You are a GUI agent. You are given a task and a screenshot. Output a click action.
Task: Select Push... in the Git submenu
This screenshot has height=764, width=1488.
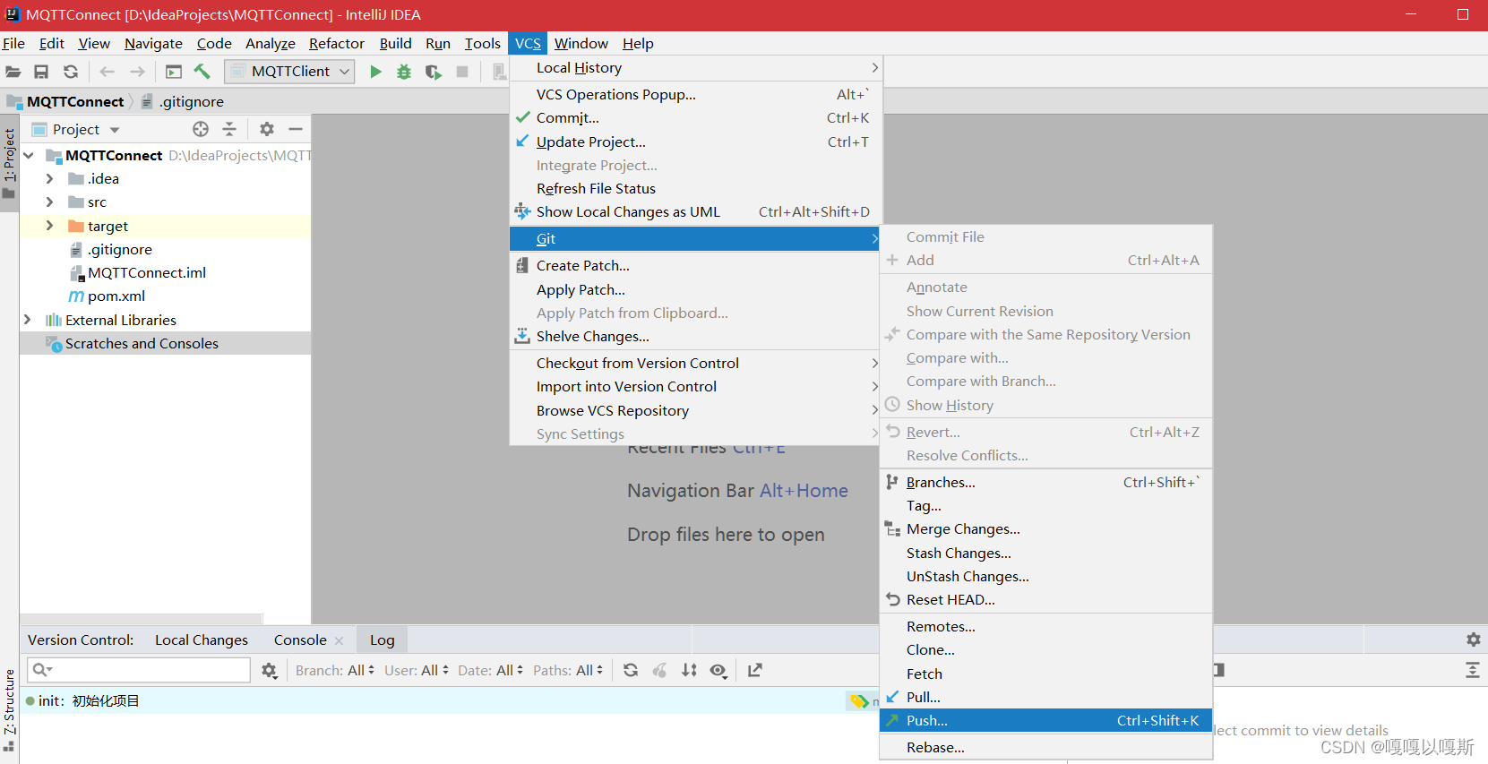[x=1046, y=720]
